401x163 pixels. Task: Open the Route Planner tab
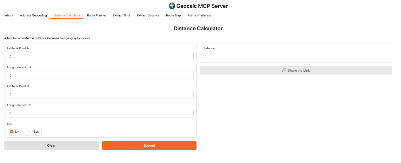(97, 15)
